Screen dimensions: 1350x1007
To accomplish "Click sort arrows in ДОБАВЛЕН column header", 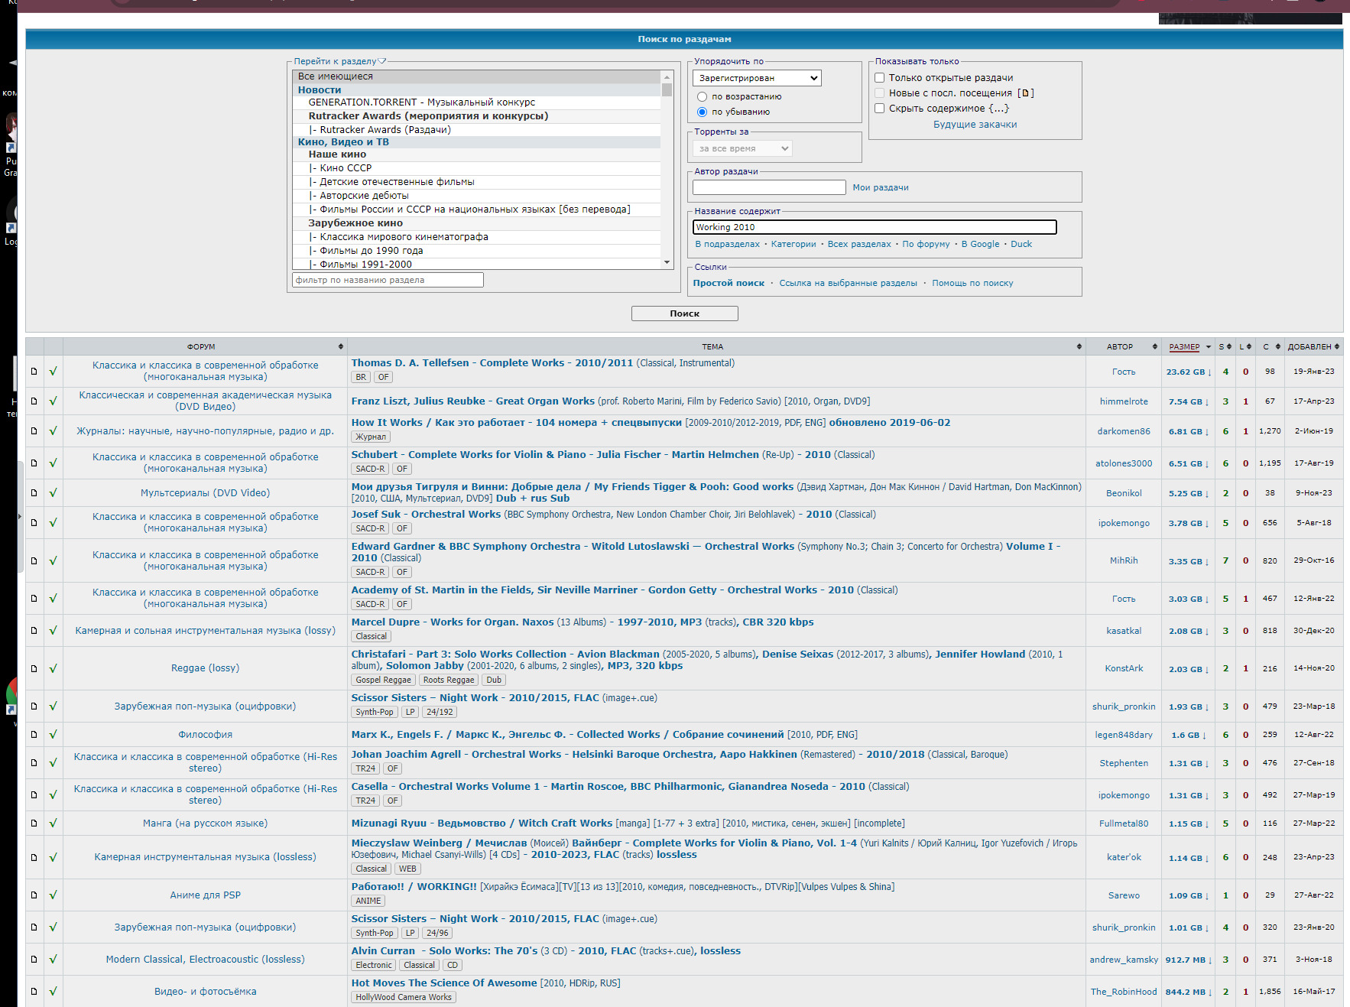I will point(1336,347).
